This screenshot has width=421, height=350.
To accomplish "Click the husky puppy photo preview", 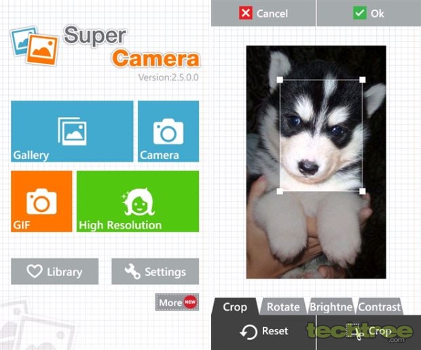I will pos(316,162).
